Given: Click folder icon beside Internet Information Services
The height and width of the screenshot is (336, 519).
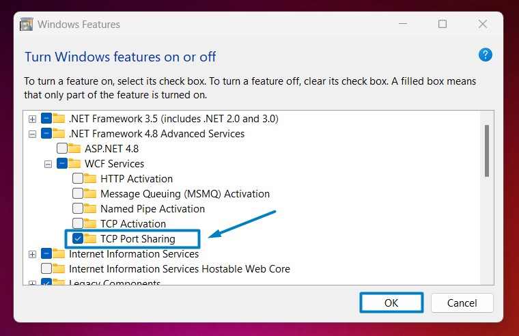Looking at the screenshot, I should pos(59,253).
